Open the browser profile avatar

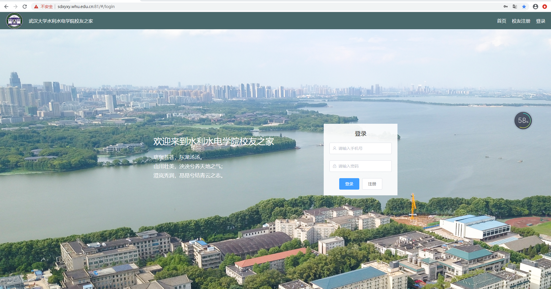[x=536, y=7]
